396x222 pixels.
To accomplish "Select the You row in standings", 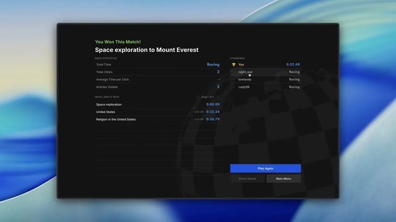I will click(x=265, y=64).
